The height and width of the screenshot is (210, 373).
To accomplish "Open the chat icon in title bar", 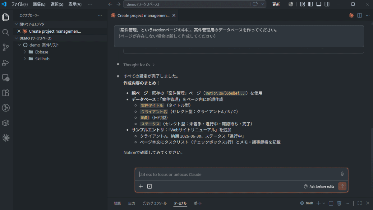I will (255, 4).
